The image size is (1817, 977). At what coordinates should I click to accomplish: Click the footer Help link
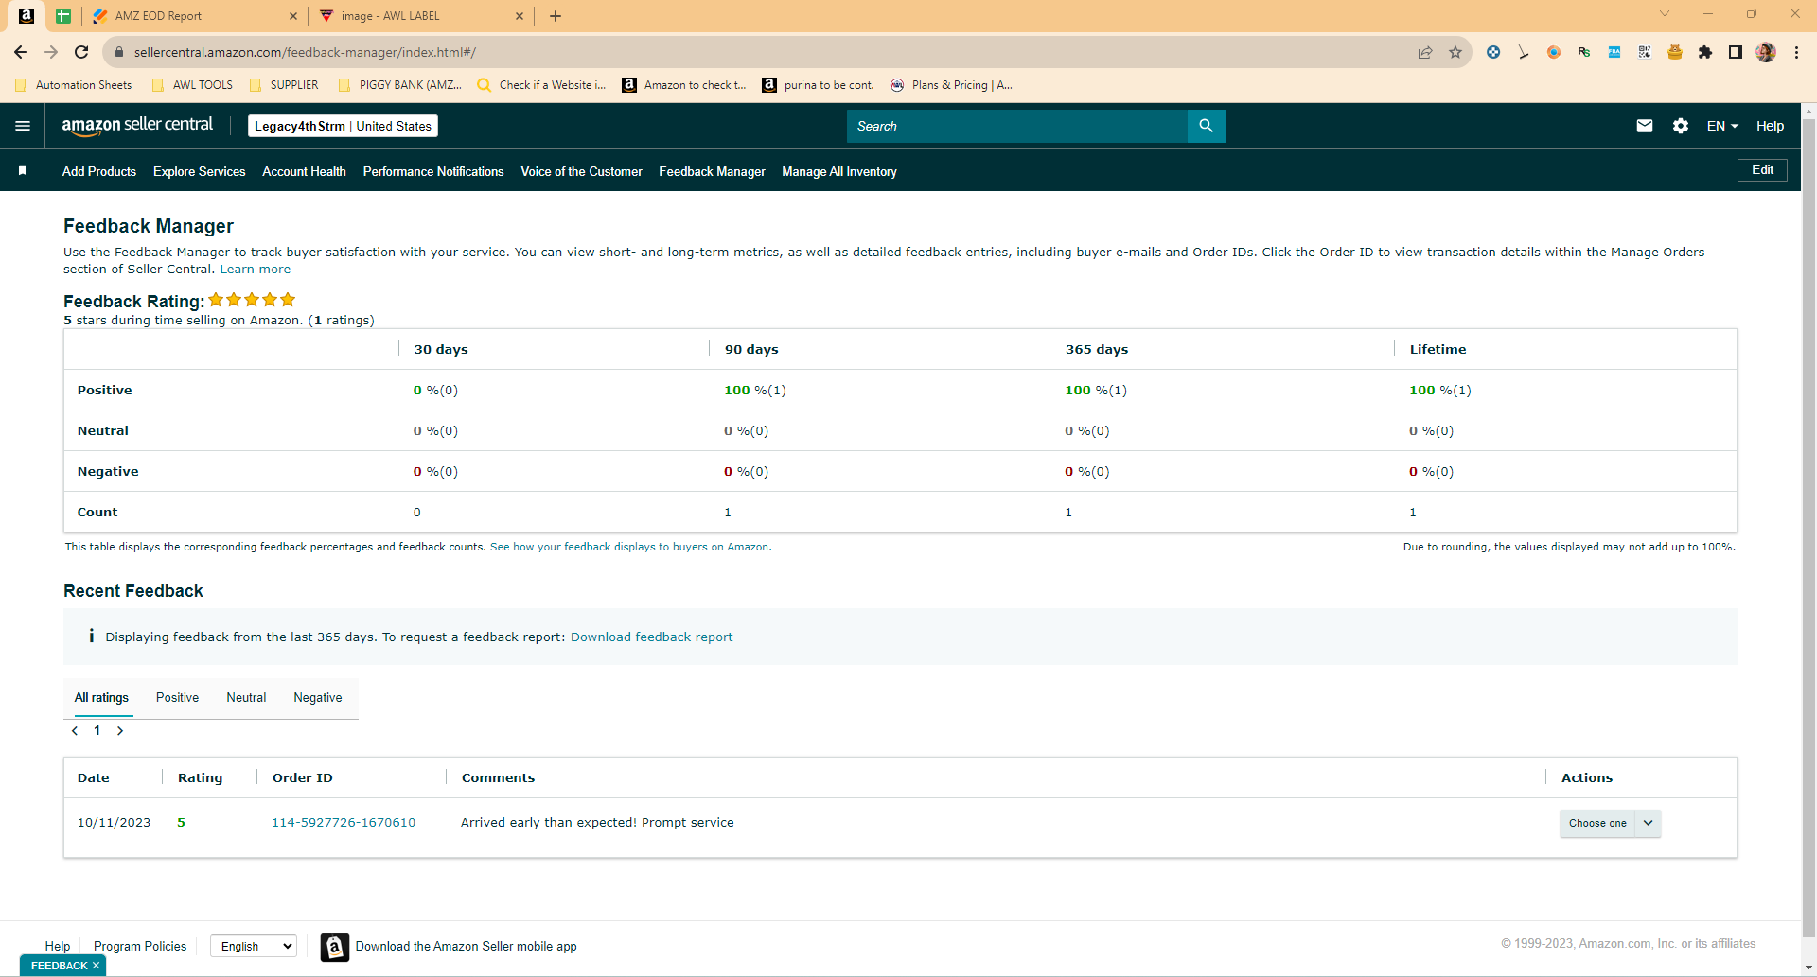coord(58,946)
